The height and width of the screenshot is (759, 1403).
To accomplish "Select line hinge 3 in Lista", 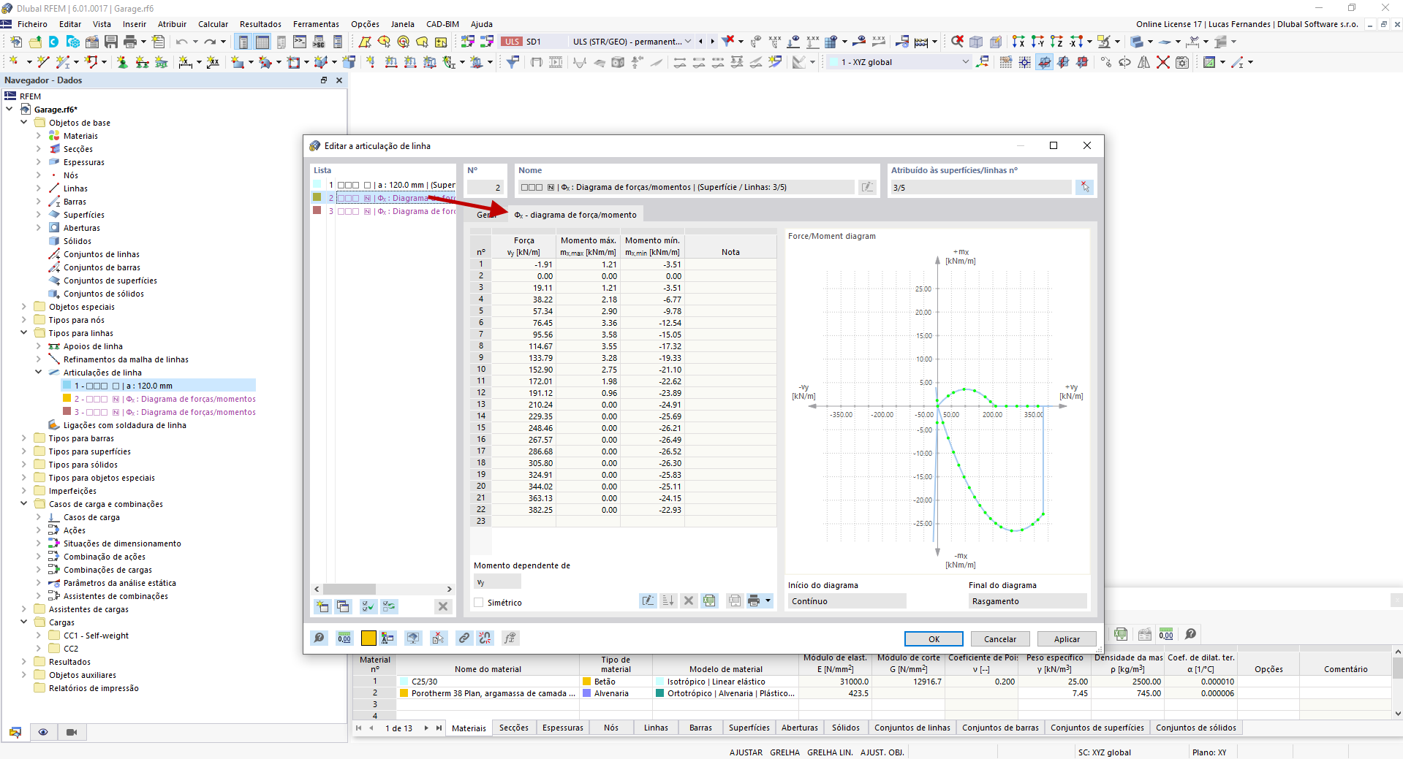I will 383,211.
